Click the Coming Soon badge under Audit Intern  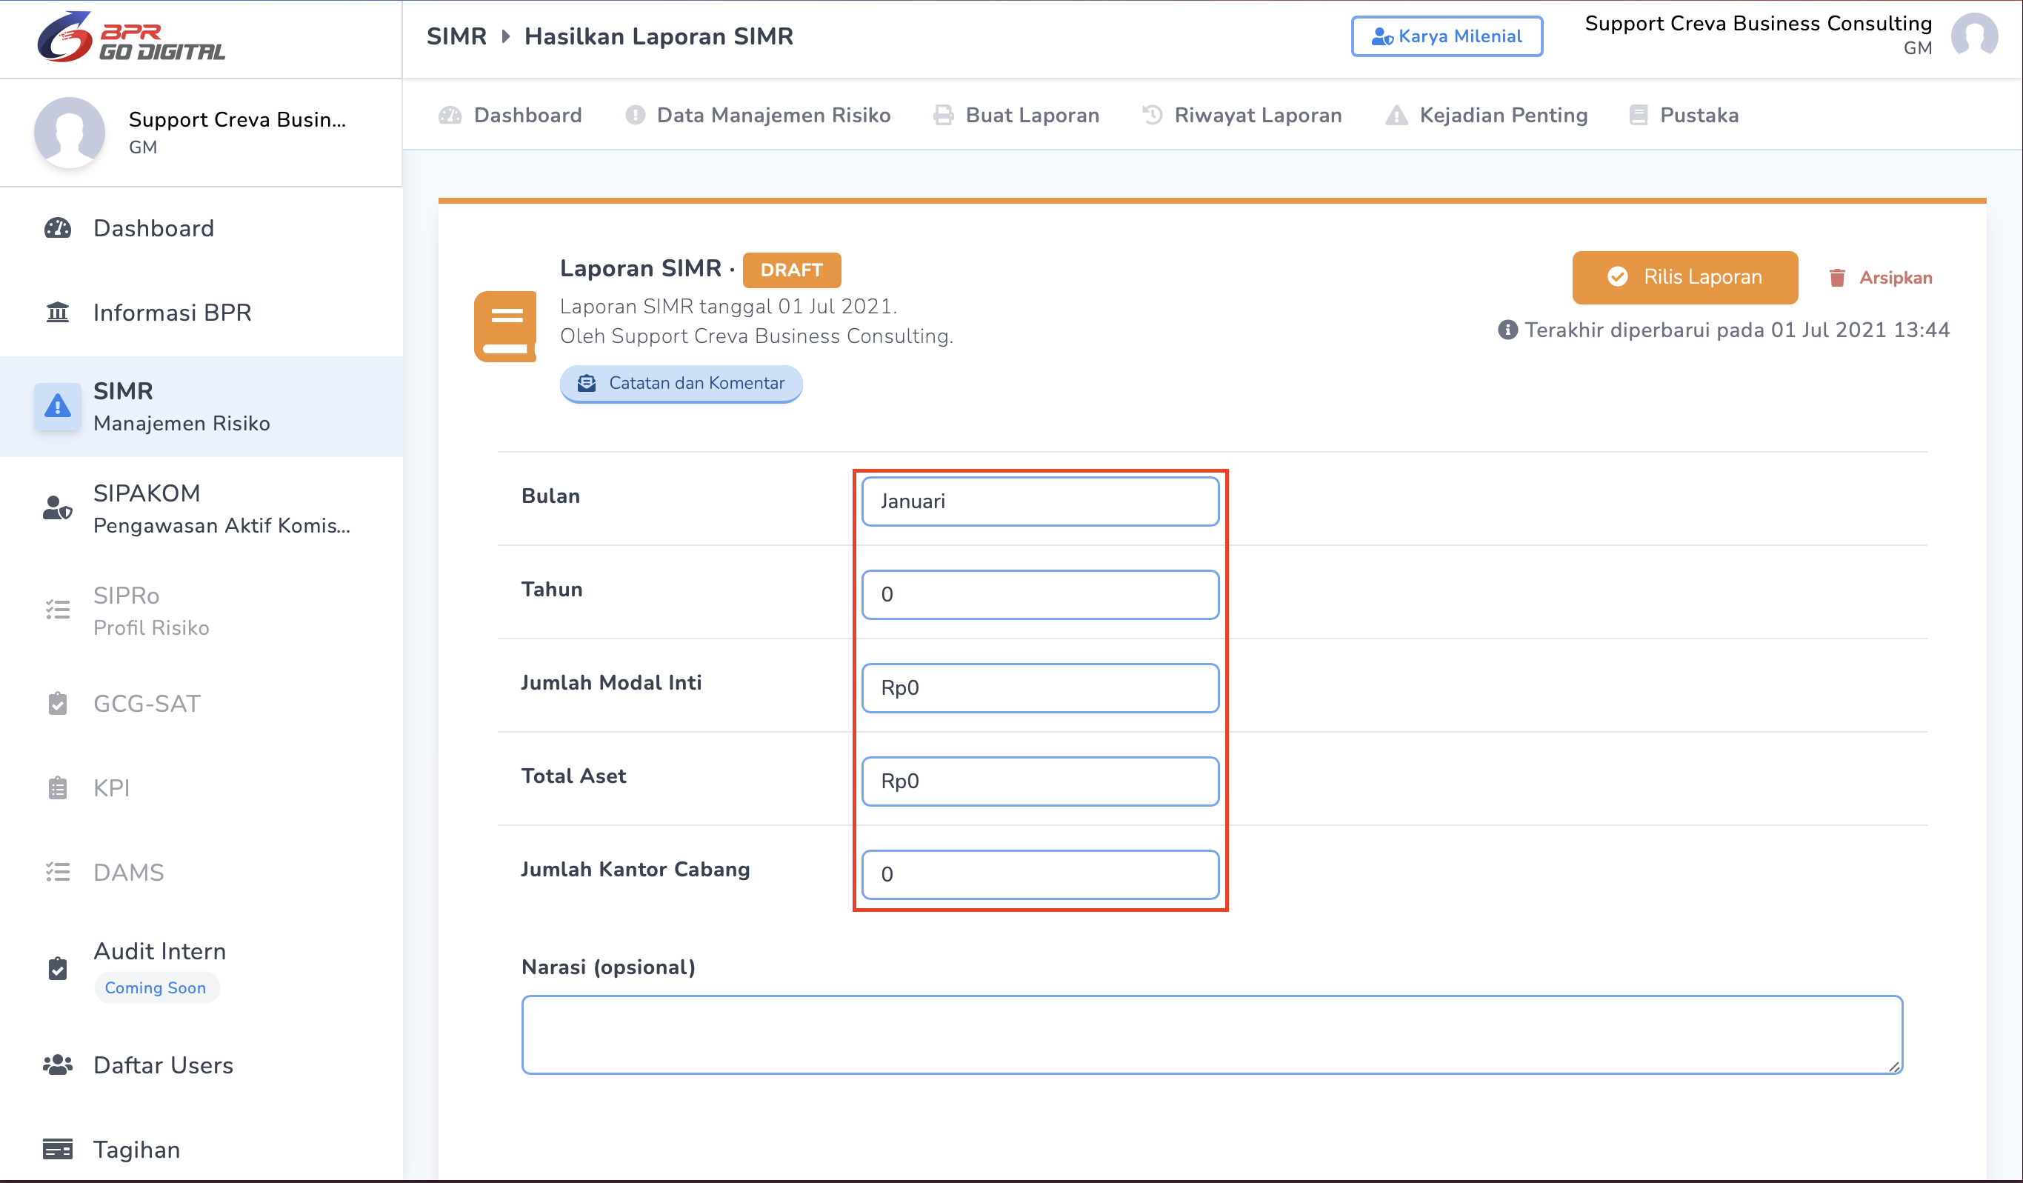click(x=156, y=988)
